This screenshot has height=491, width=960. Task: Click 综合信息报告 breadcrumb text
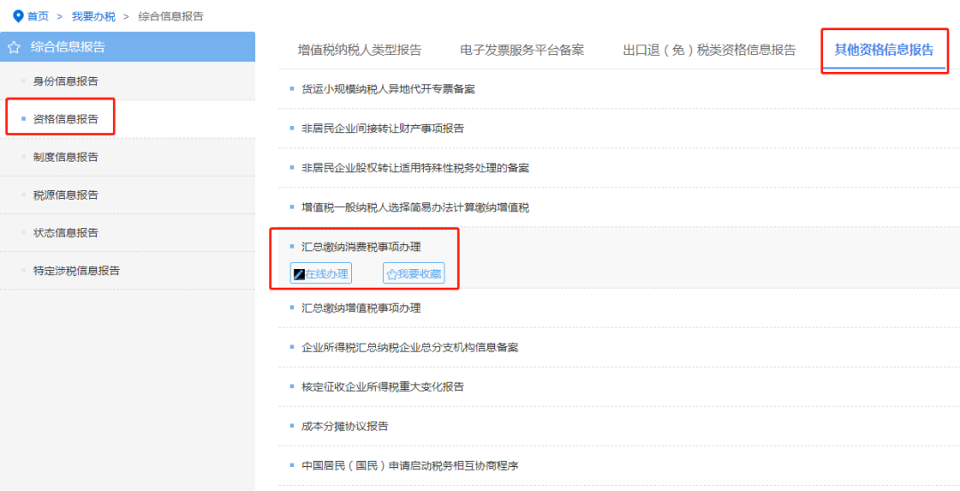(171, 17)
